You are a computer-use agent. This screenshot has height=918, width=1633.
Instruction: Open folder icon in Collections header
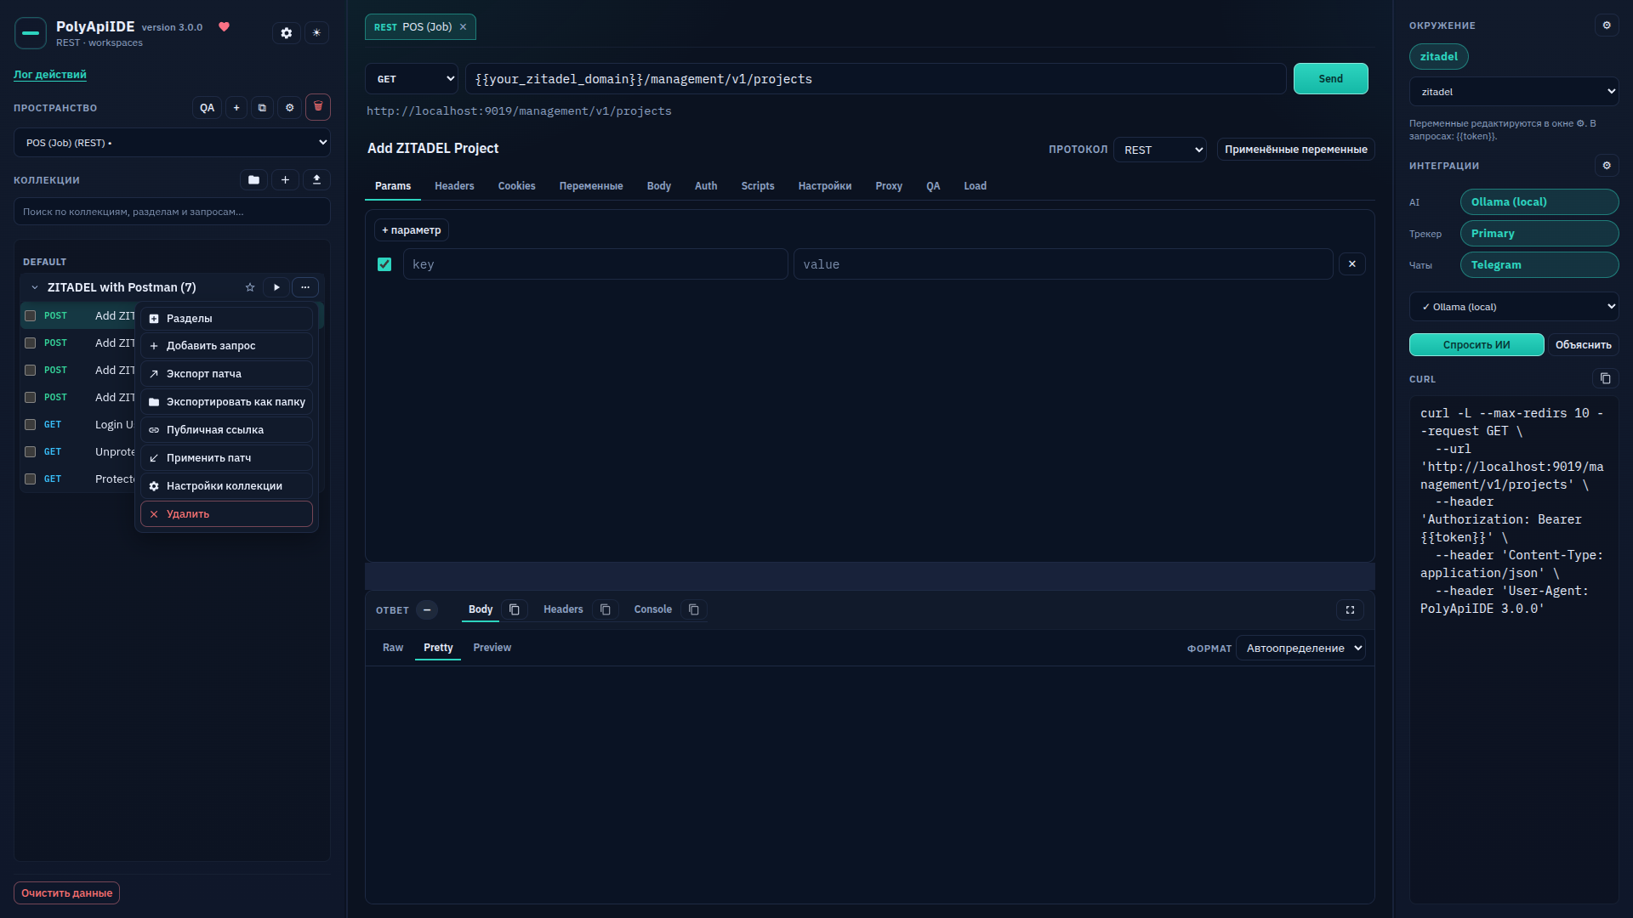tap(253, 180)
